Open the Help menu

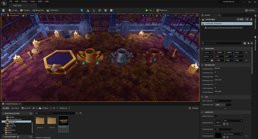[47, 1]
